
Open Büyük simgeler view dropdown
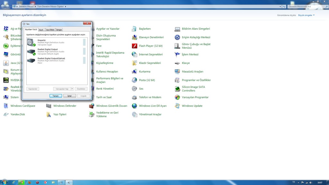tap(306, 15)
